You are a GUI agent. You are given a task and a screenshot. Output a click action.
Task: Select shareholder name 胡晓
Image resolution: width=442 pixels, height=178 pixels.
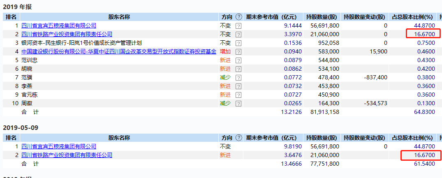(x=27, y=69)
